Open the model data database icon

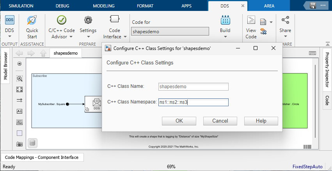pos(32,143)
